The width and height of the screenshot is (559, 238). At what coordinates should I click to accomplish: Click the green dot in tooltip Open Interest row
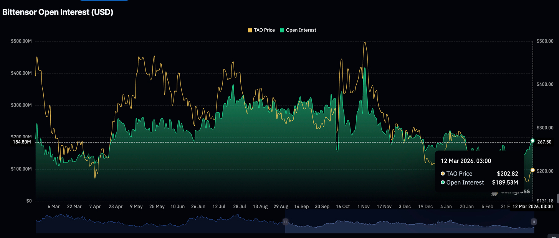(x=443, y=182)
